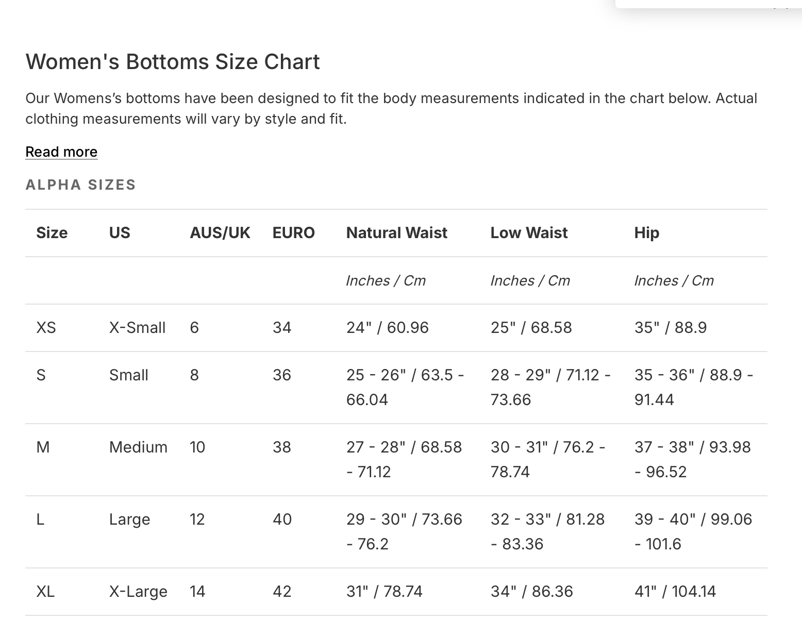Viewport: 802px width, 636px height.
Task: Click the Read more link
Action: click(61, 152)
